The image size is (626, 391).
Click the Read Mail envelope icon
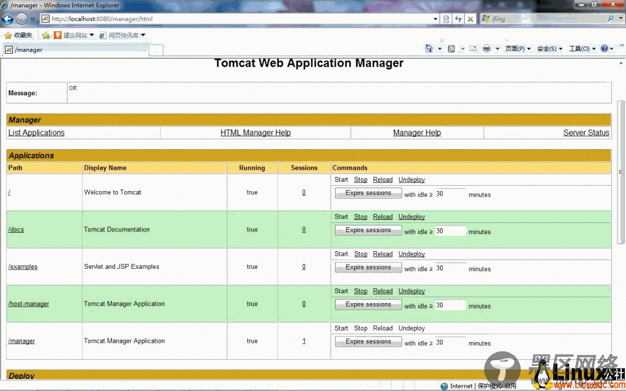[x=473, y=49]
